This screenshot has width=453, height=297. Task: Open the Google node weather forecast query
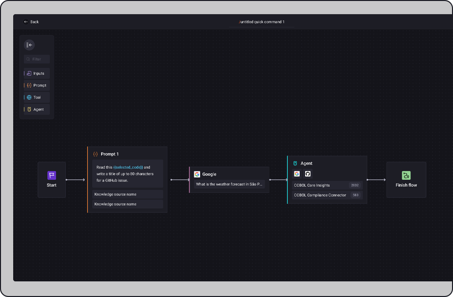pos(229,184)
